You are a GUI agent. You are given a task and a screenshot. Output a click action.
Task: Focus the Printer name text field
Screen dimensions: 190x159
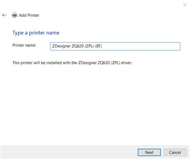115,46
